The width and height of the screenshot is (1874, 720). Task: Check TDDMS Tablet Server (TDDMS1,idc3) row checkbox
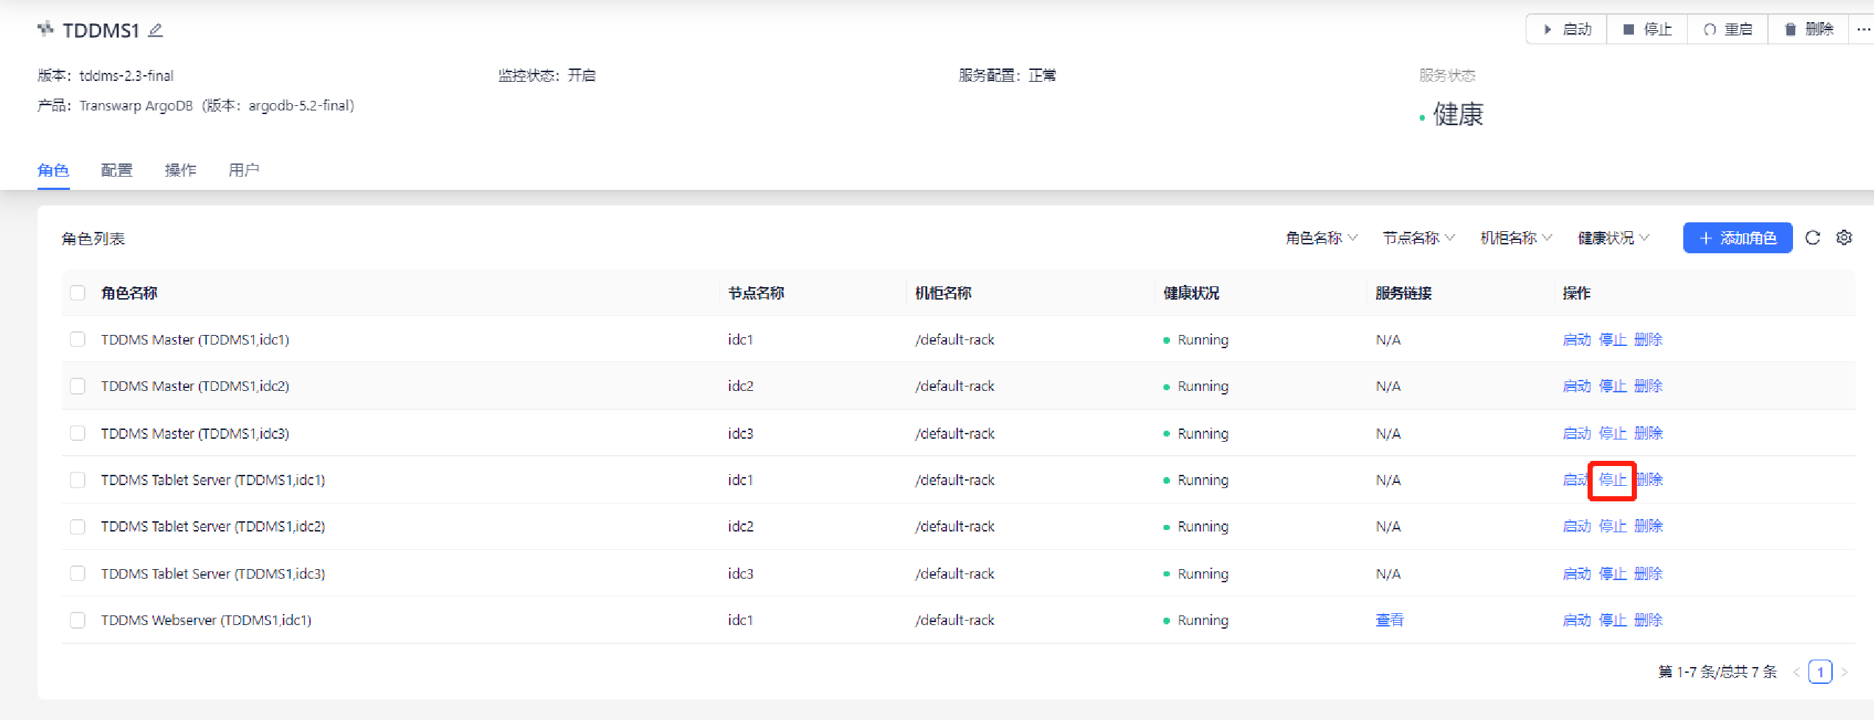[77, 573]
